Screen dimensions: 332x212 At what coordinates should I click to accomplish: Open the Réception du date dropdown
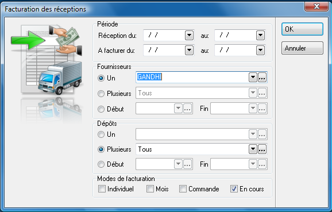tap(189, 36)
